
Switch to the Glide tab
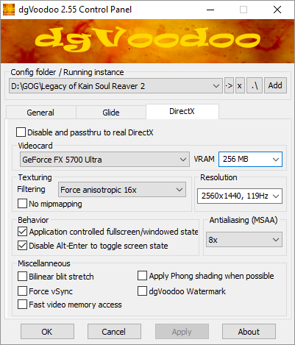pyautogui.click(x=111, y=113)
